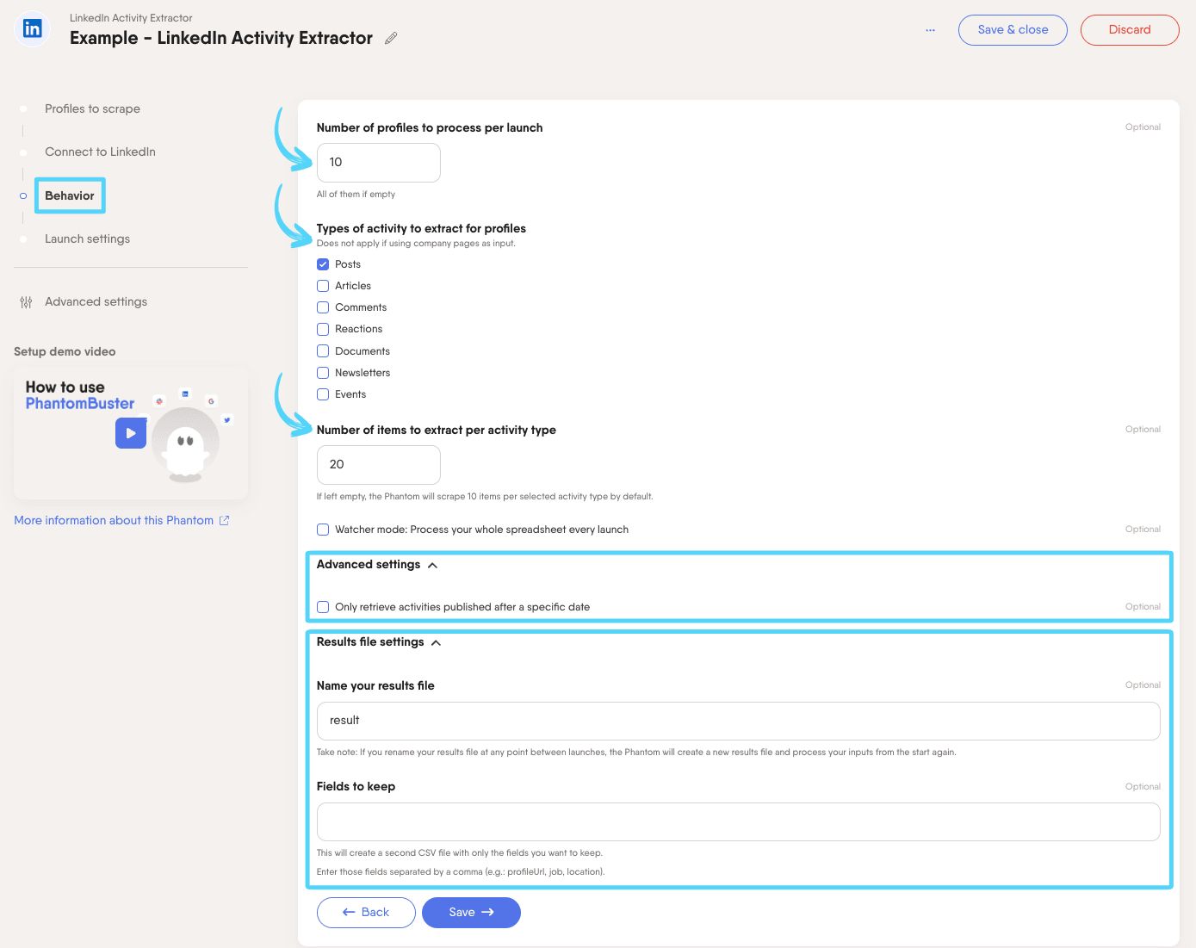Image resolution: width=1196 pixels, height=948 pixels.
Task: Click external link icon beside More information
Action: point(225,520)
